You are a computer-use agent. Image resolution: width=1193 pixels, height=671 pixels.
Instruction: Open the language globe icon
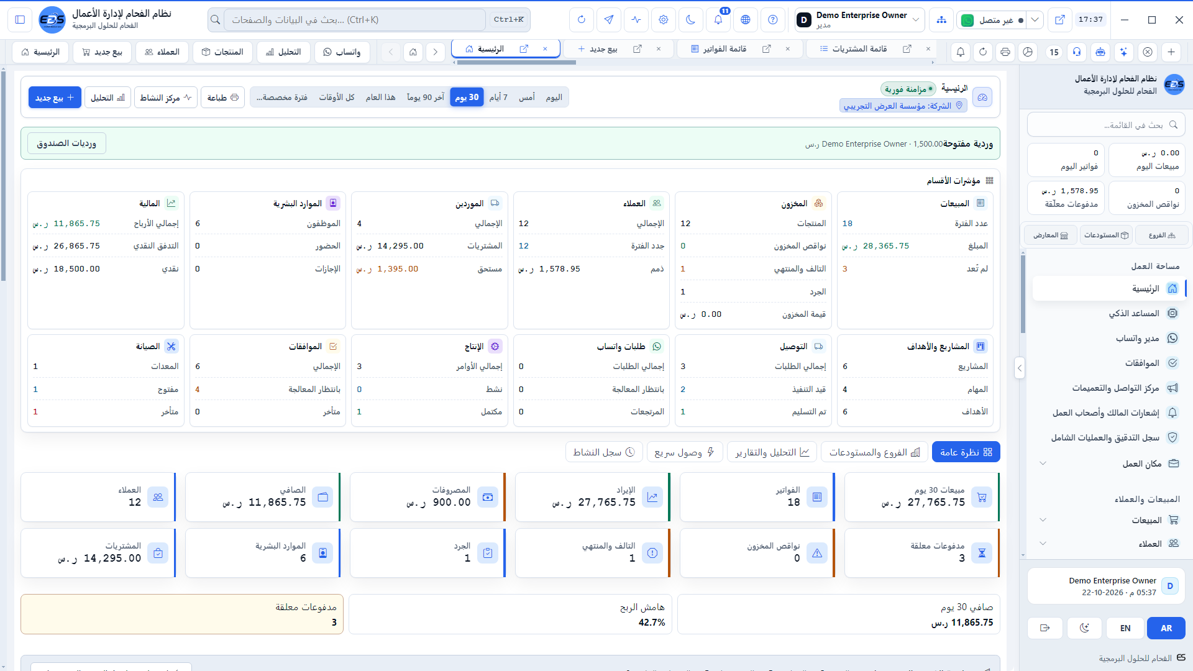[x=746, y=20]
